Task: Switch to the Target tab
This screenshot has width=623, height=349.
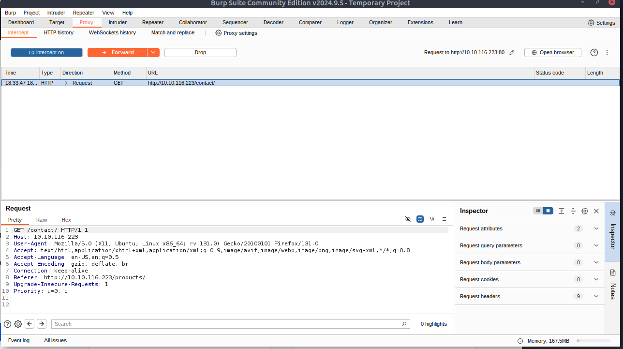Action: (x=57, y=22)
